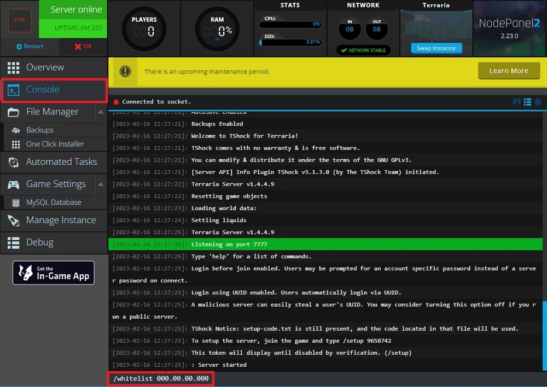This screenshot has width=547, height=387.
Task: Click the network IN indicator
Action: [350, 28]
